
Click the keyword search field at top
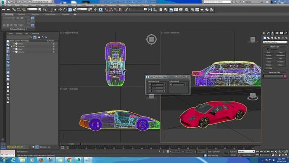coord(217,2)
